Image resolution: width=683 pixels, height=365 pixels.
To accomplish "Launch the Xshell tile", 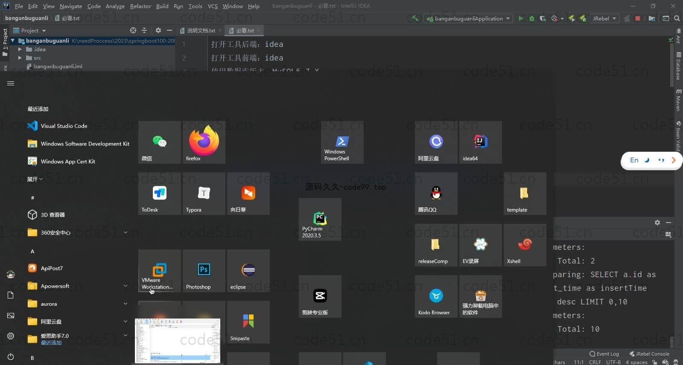I will coord(525,245).
